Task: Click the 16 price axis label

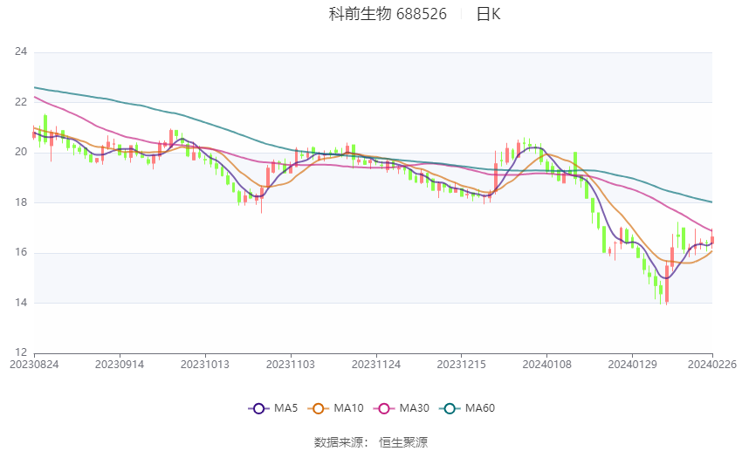Action: pyautogui.click(x=21, y=252)
